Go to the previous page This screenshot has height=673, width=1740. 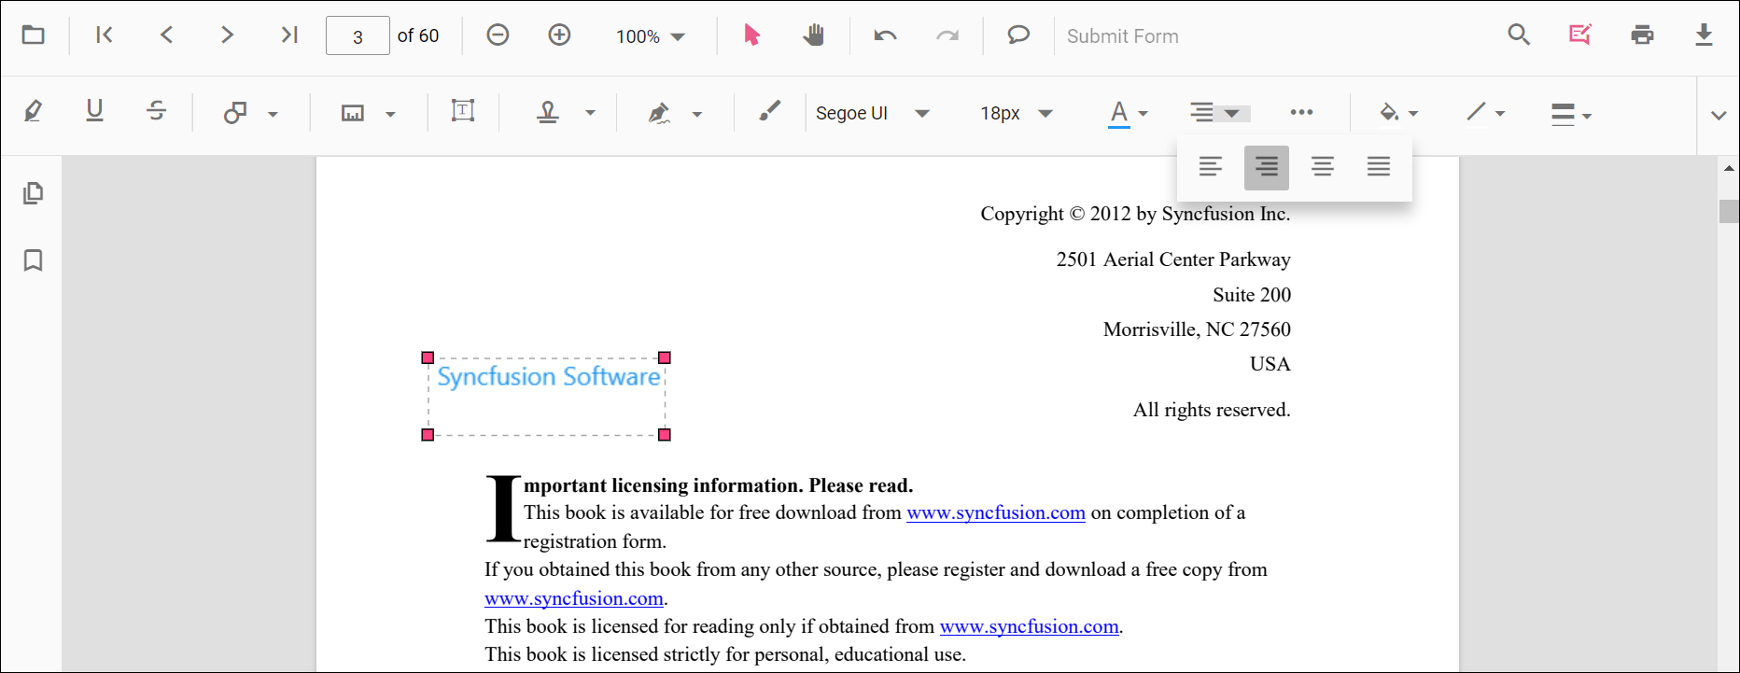pyautogui.click(x=166, y=35)
